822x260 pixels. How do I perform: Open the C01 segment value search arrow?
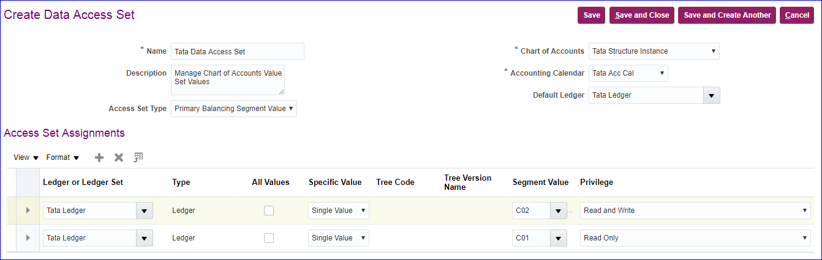[558, 238]
